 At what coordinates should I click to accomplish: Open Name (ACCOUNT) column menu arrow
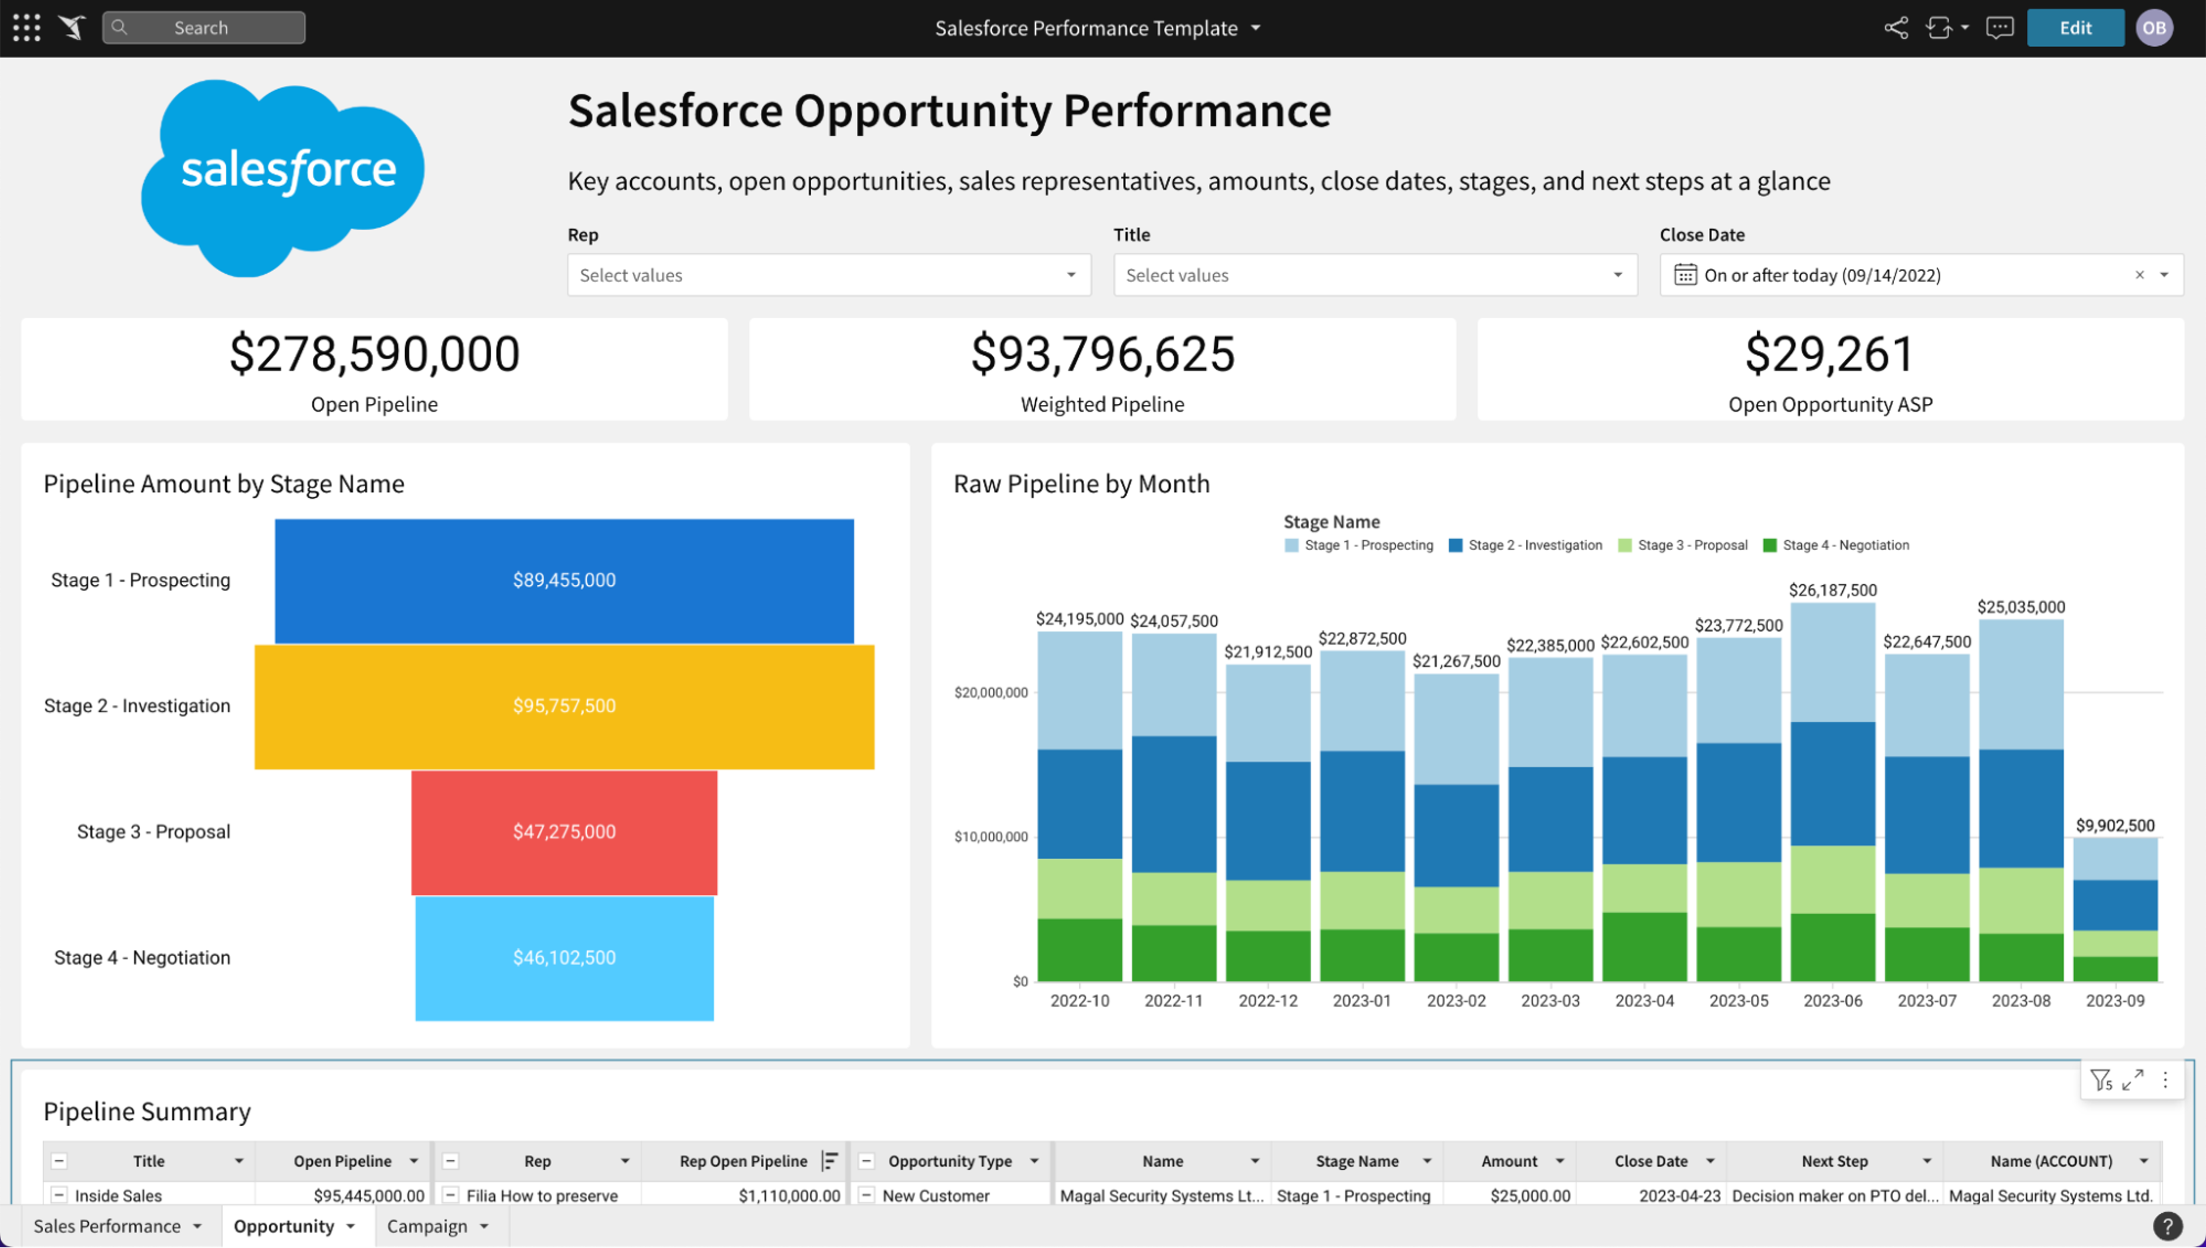click(2143, 1161)
